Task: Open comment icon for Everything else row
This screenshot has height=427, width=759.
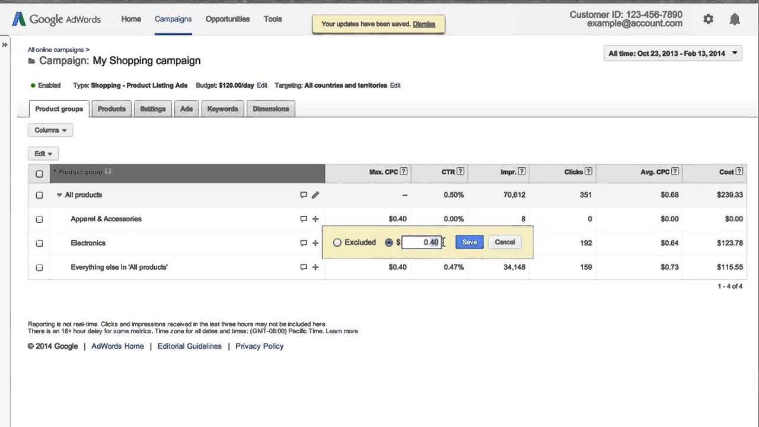Action: 304,267
